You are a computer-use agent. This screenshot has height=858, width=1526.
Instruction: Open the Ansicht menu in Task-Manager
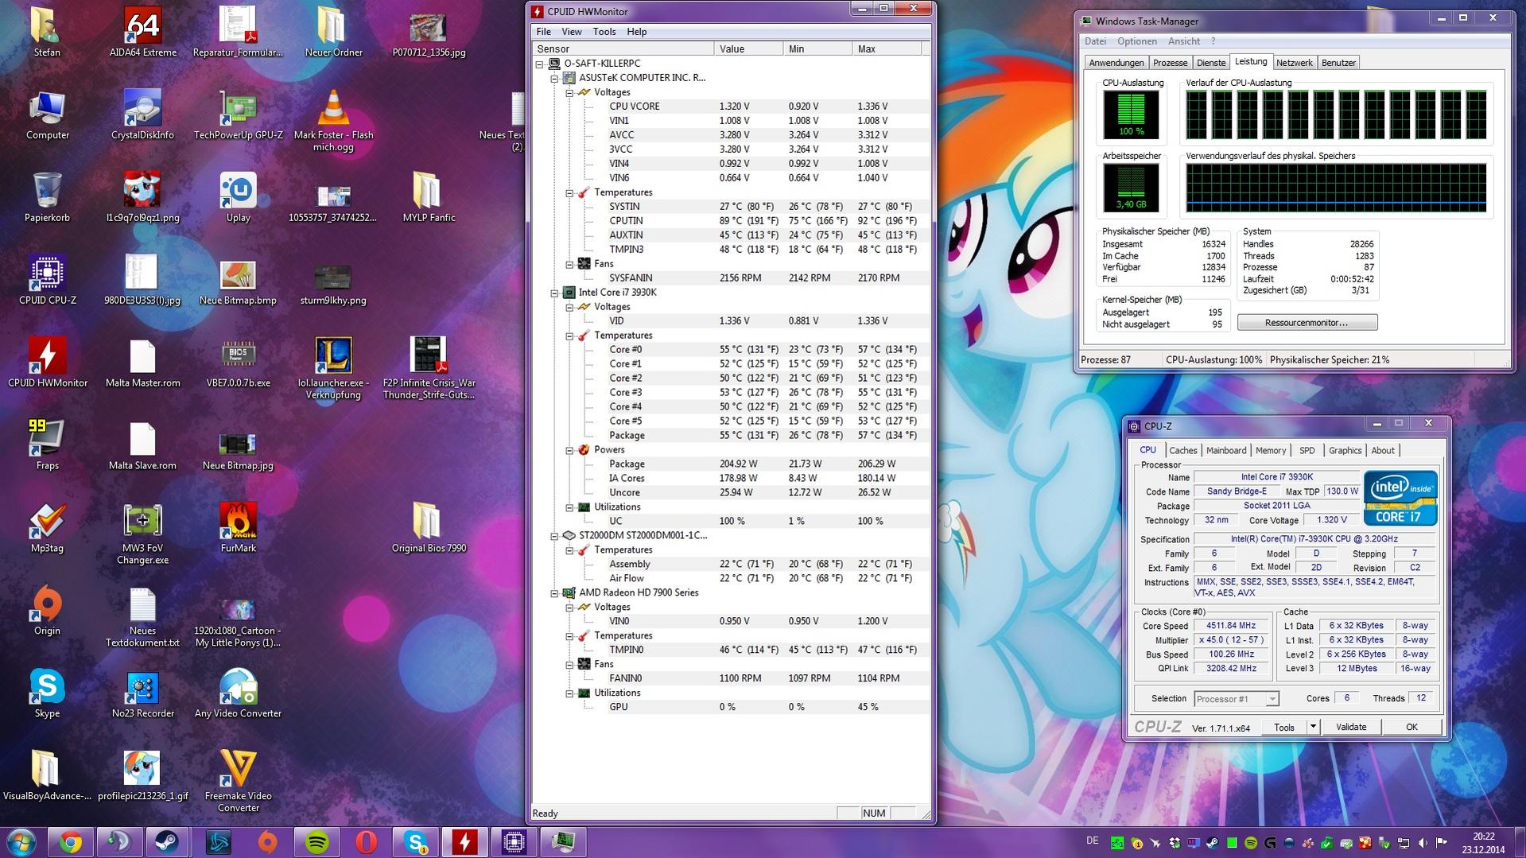point(1184,41)
